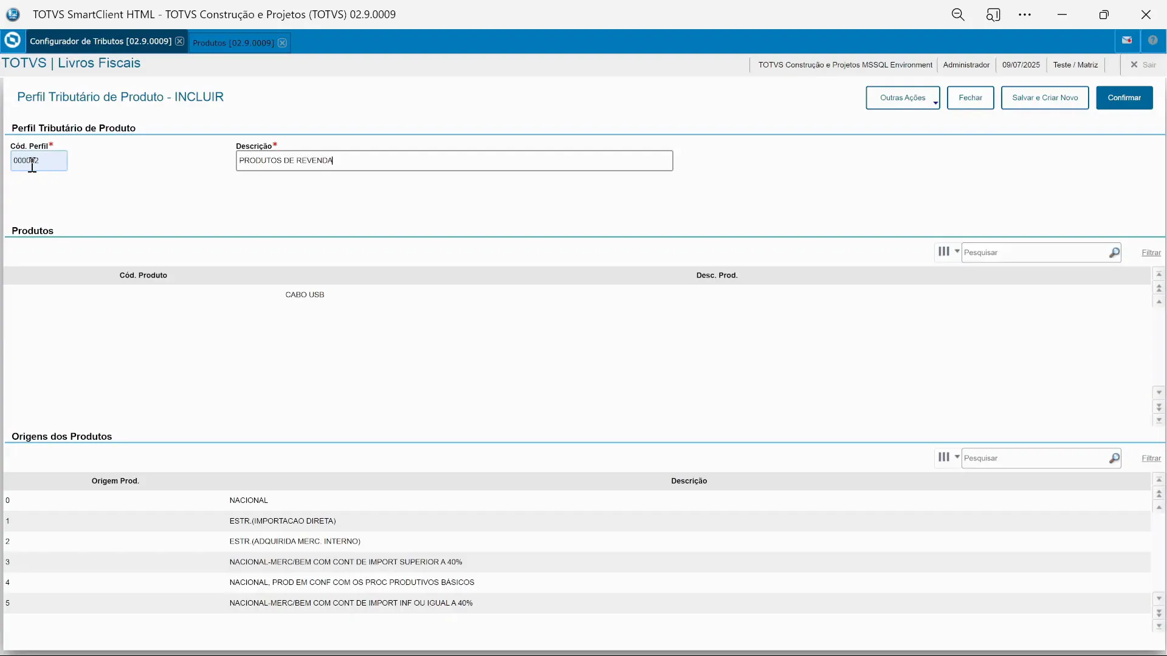The image size is (1167, 656).
Task: Click the red envelope icon in the header
Action: (x=1127, y=41)
